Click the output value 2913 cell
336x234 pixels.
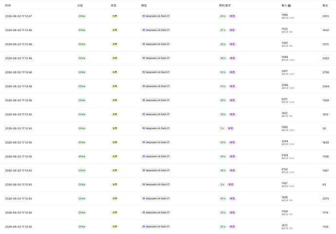pos(325,16)
